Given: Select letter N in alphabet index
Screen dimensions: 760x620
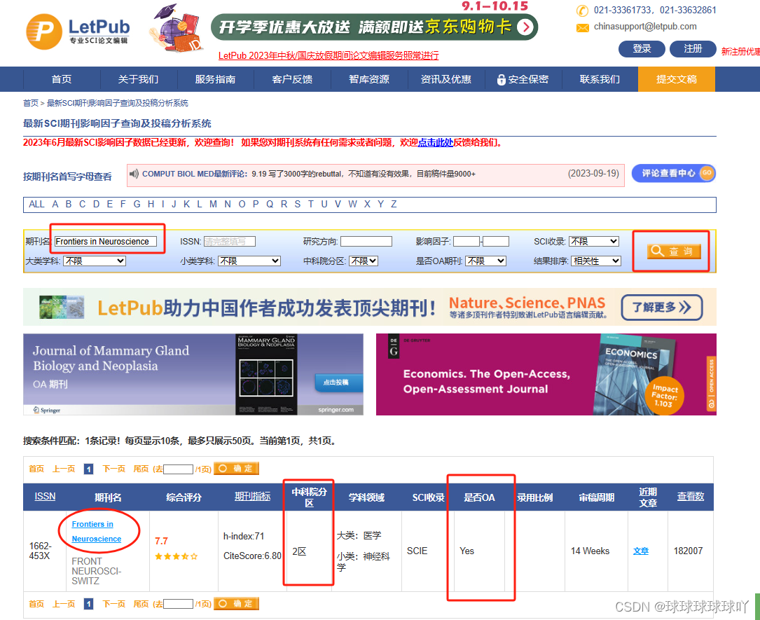Looking at the screenshot, I should point(228,204).
